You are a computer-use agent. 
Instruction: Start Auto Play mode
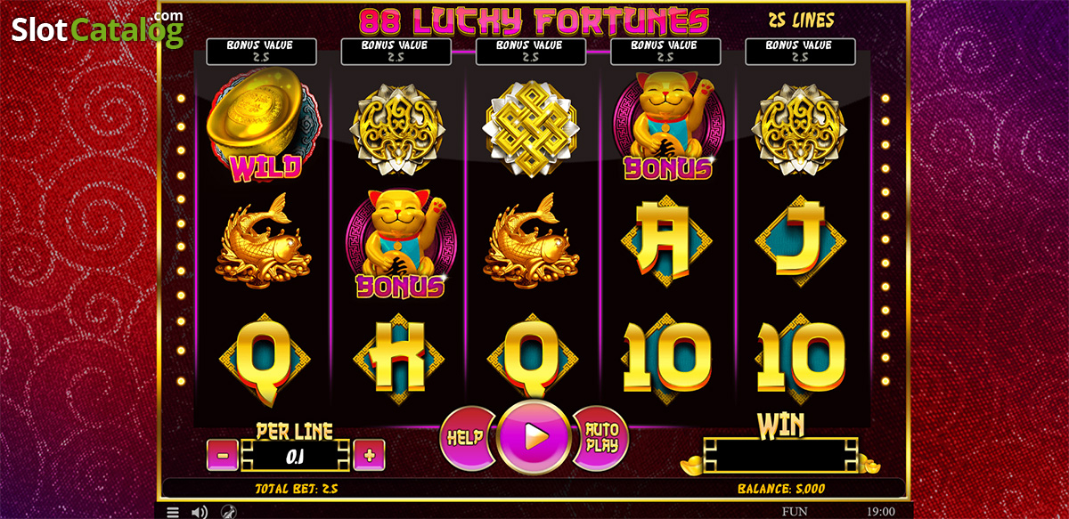point(602,436)
